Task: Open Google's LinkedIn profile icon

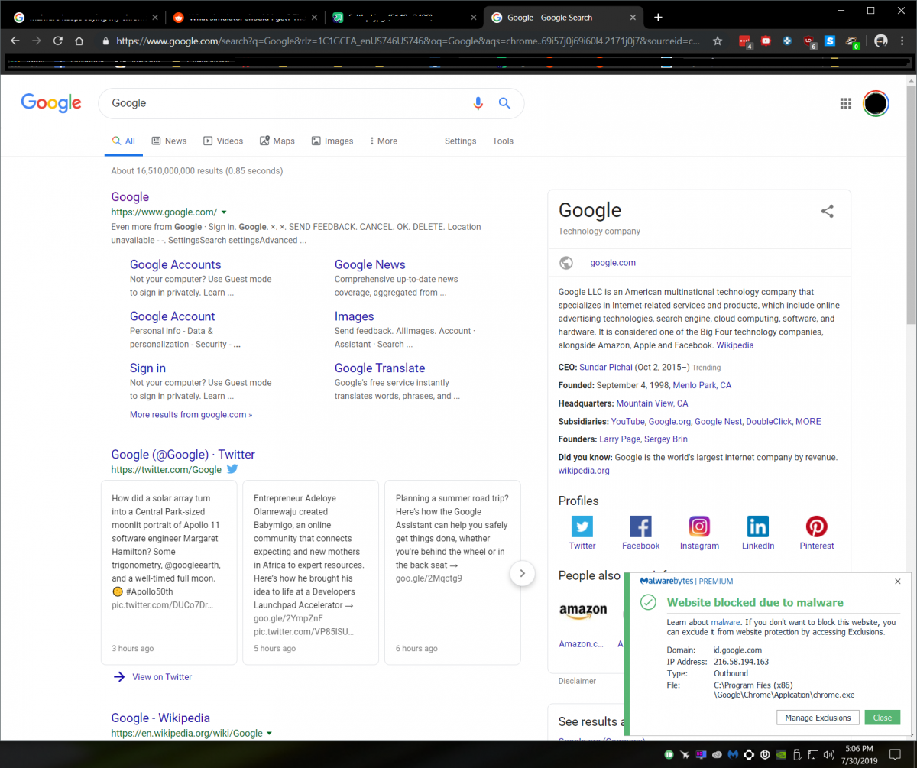Action: [758, 527]
